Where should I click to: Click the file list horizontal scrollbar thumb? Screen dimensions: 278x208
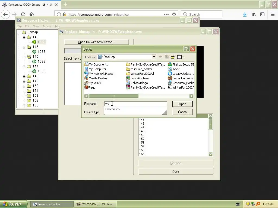click(114, 96)
